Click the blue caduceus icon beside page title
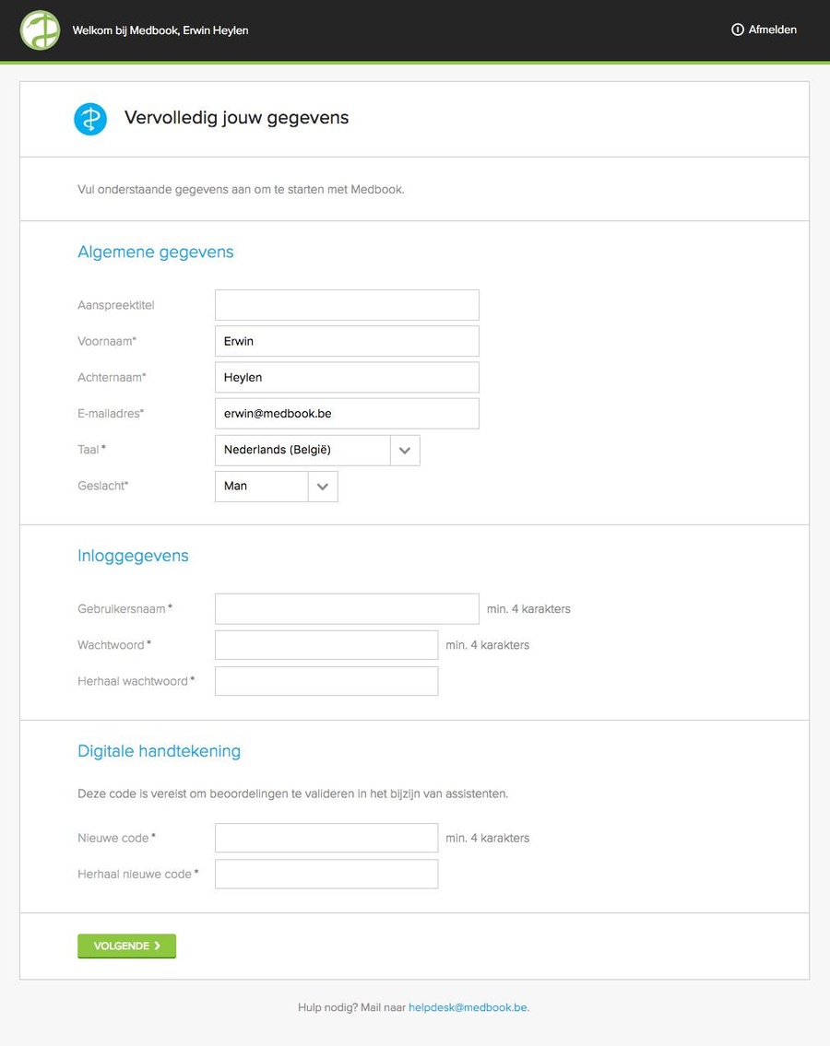This screenshot has width=830, height=1046. [90, 119]
